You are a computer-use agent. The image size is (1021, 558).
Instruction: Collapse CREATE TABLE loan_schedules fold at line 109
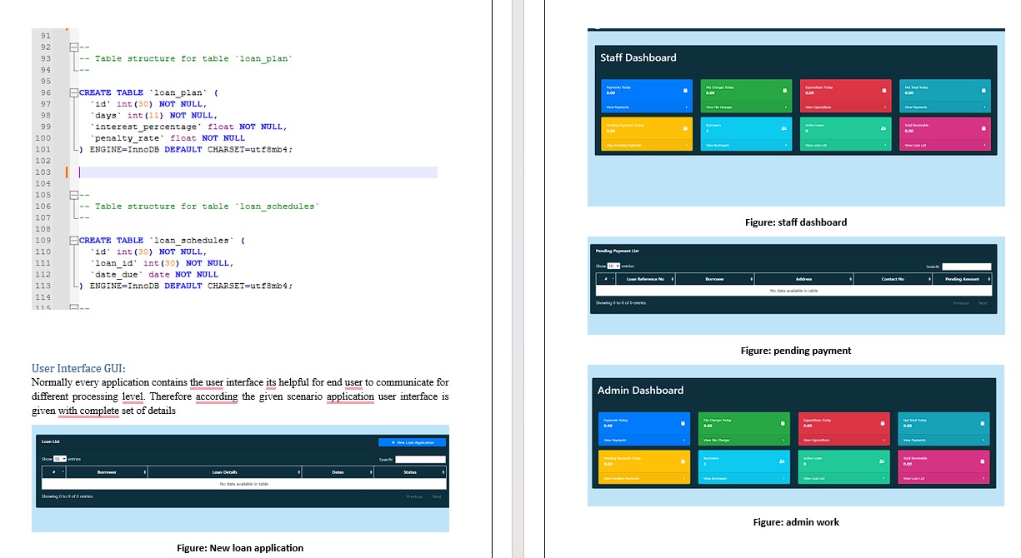[x=73, y=240]
